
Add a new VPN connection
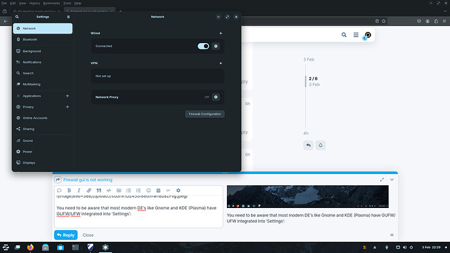click(220, 63)
